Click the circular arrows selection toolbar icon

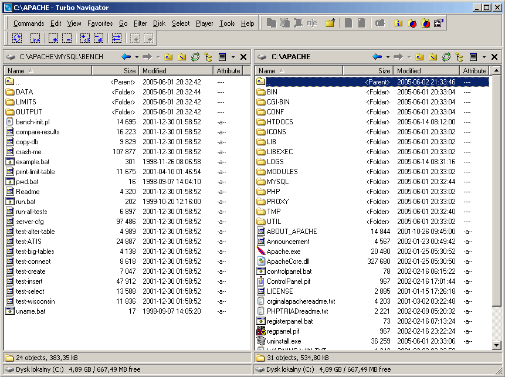(17, 38)
